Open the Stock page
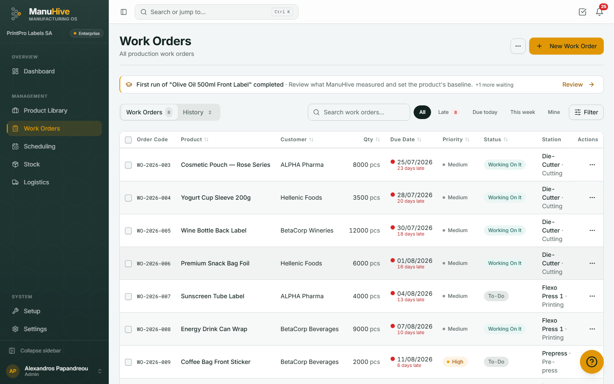The image size is (614, 384). pyautogui.click(x=55, y=164)
